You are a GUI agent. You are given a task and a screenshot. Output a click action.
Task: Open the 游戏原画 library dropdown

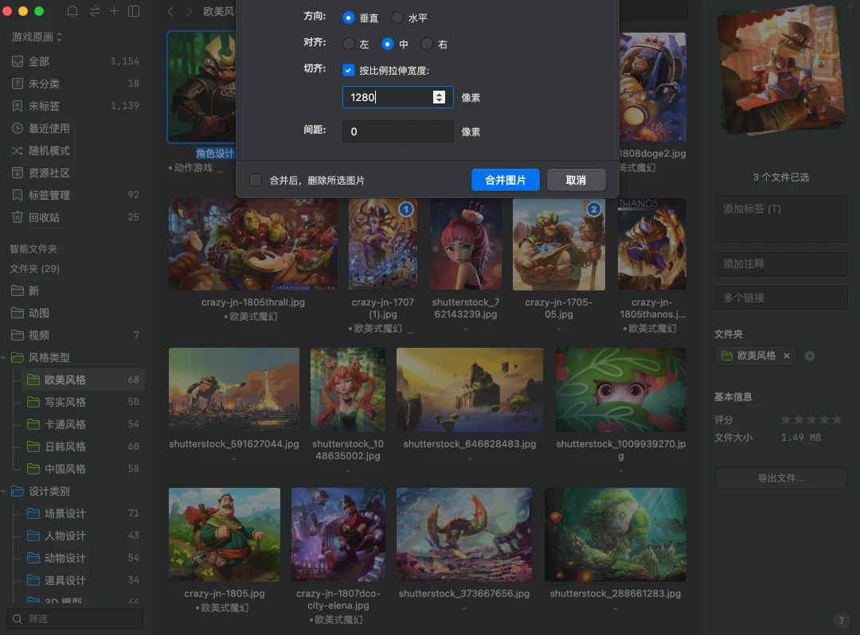[x=37, y=37]
